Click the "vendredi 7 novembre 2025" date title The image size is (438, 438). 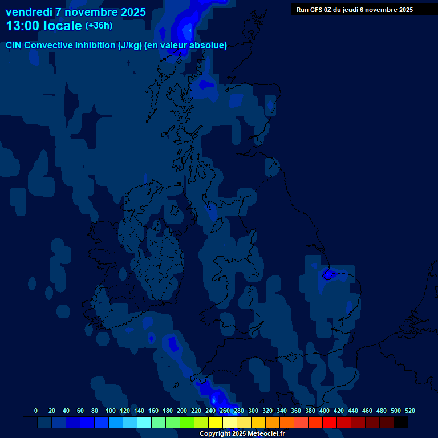pos(75,12)
